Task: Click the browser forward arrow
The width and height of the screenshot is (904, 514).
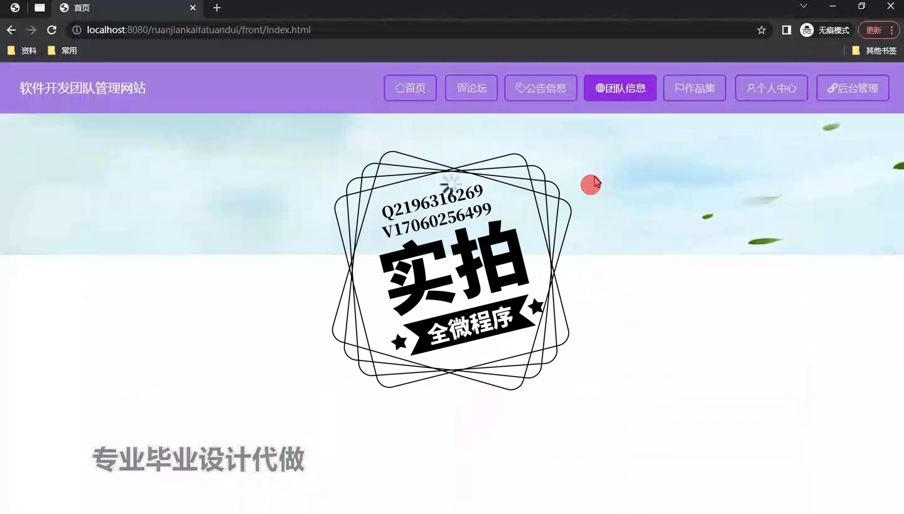Action: [31, 30]
